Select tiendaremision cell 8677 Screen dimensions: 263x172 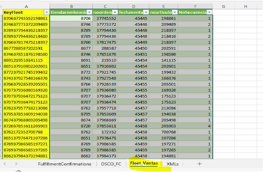71,48
